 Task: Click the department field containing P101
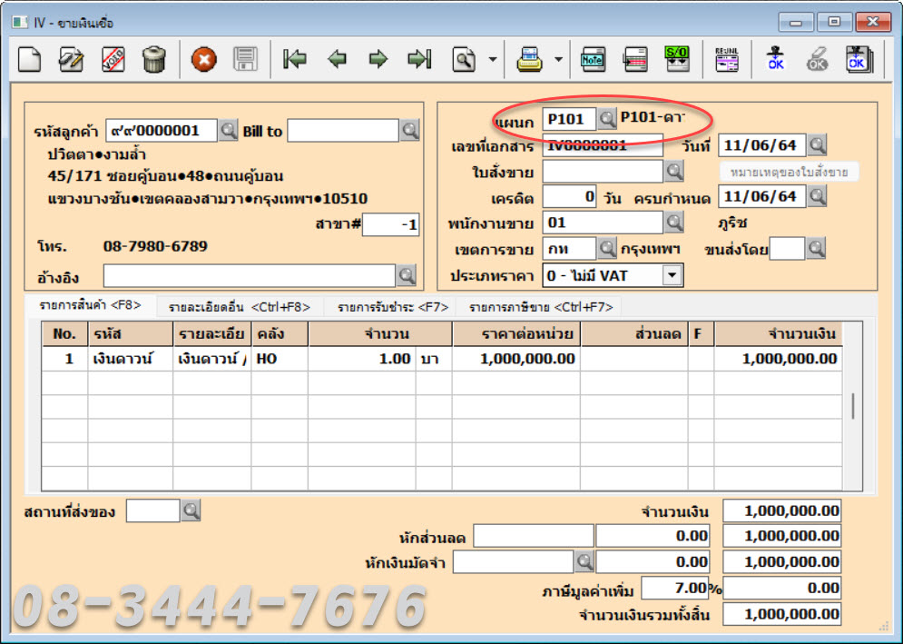click(569, 119)
